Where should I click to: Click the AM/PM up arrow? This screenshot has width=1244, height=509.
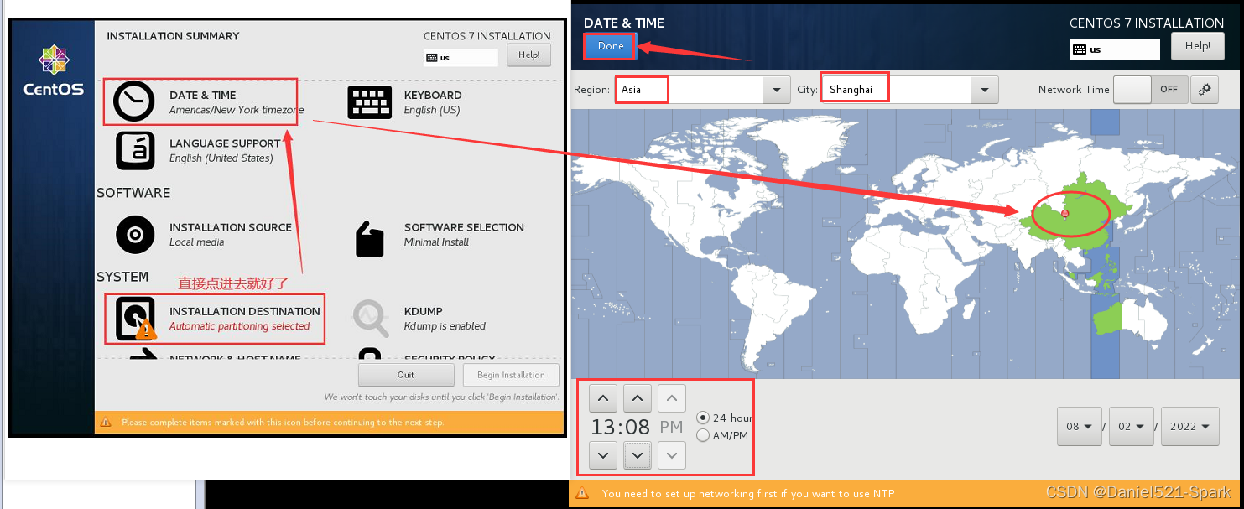click(x=671, y=397)
